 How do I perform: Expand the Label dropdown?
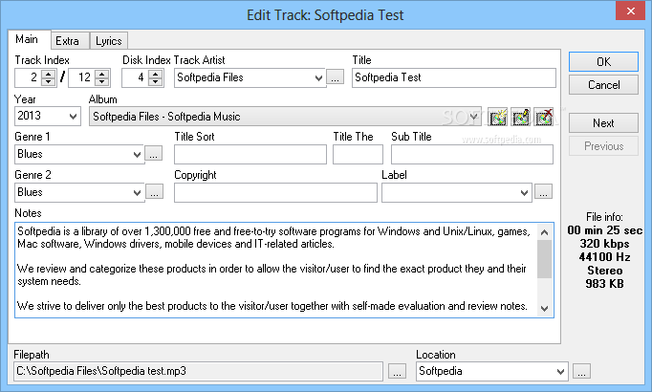pos(524,192)
